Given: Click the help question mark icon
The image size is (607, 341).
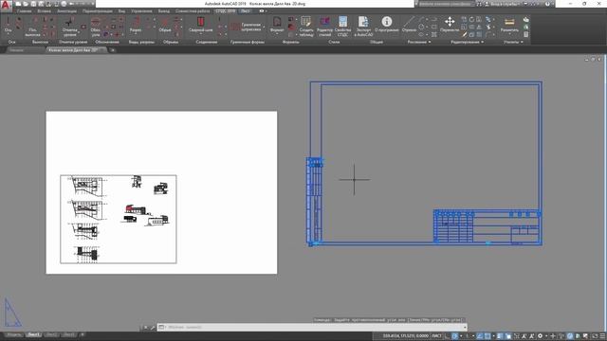Looking at the screenshot, I should click(x=547, y=4).
